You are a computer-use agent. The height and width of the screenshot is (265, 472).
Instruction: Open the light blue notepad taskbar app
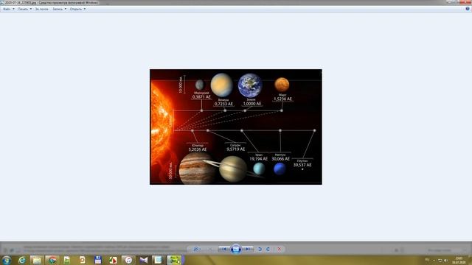(x=159, y=260)
